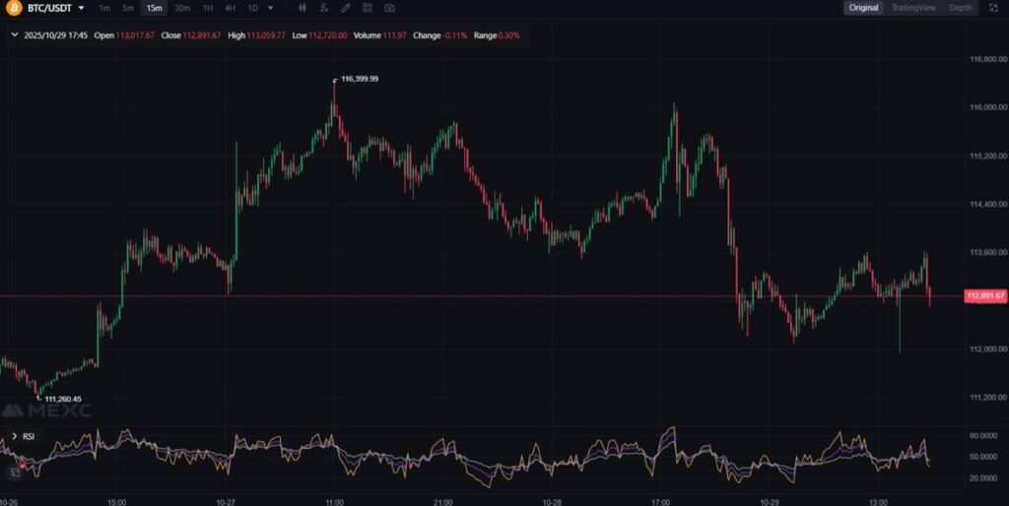
Task: Click the 17:00 time axis label
Action: point(661,501)
